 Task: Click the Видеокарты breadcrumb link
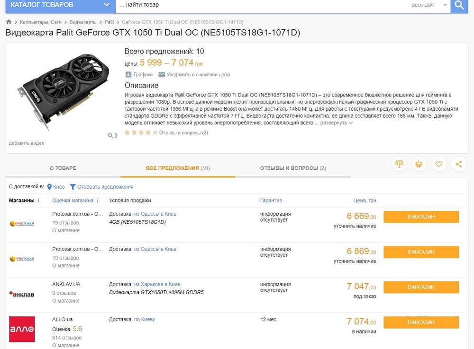[83, 22]
